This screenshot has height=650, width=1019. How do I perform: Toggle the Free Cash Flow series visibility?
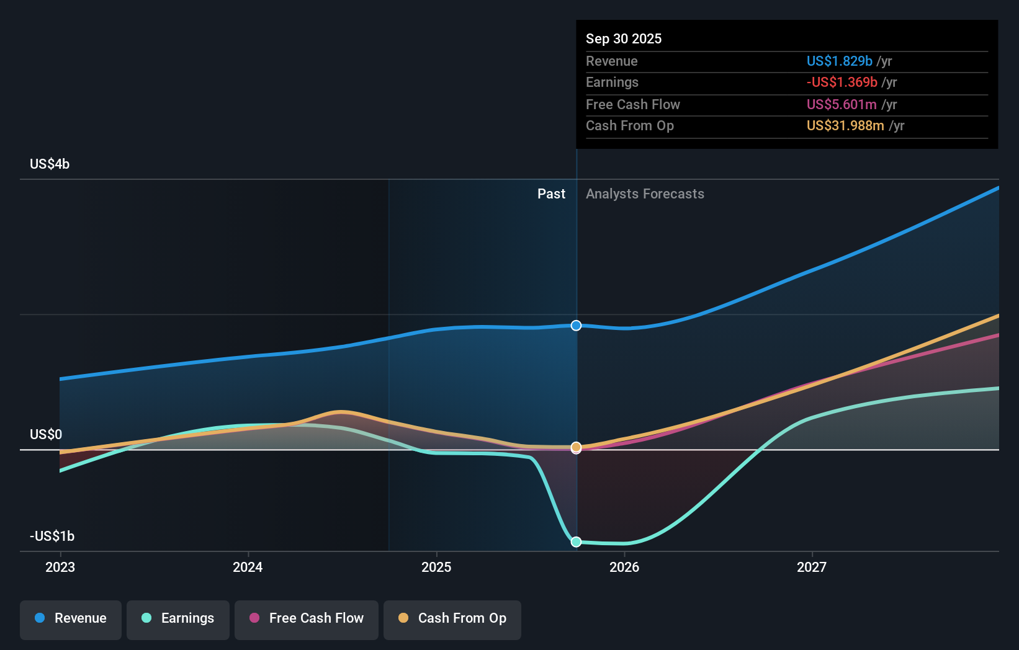(x=306, y=618)
